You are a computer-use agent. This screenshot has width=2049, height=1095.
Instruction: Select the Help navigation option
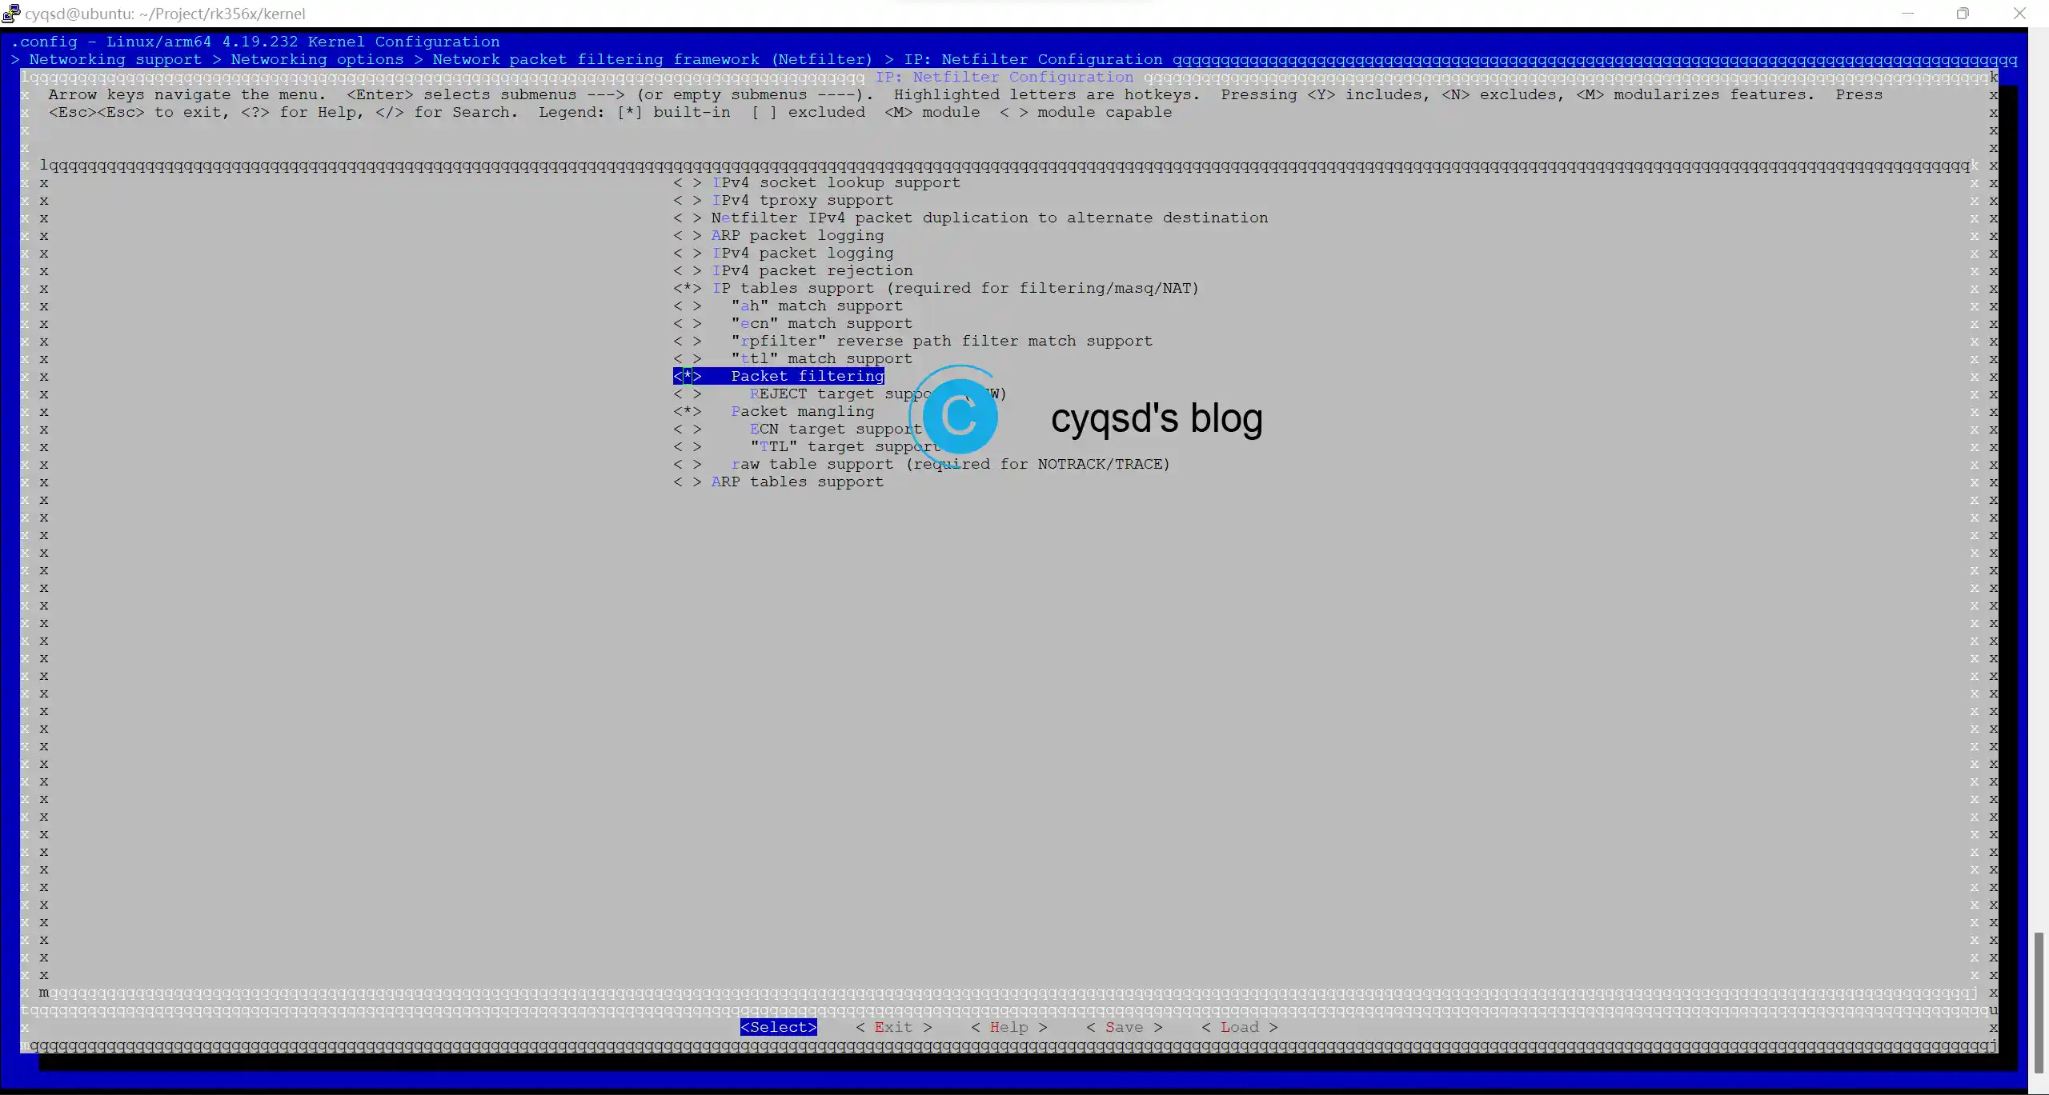click(x=1008, y=1027)
